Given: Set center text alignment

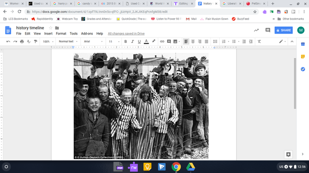Looking at the screenshot, I should pos(193,42).
